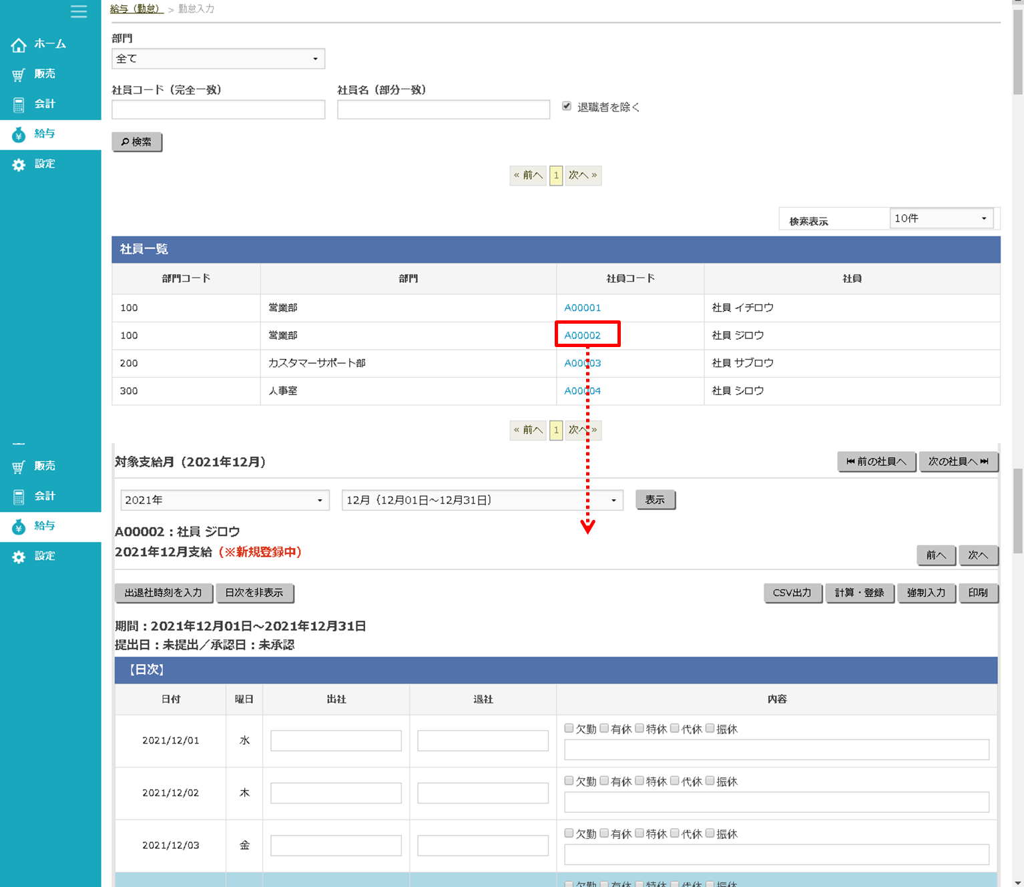Click the top gear 設定 icon

click(x=19, y=165)
